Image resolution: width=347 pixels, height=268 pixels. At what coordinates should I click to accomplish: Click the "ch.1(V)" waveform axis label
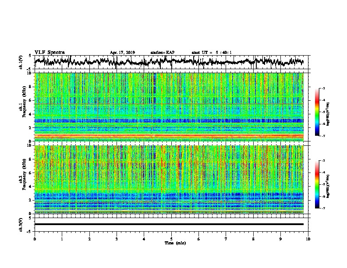(21, 62)
